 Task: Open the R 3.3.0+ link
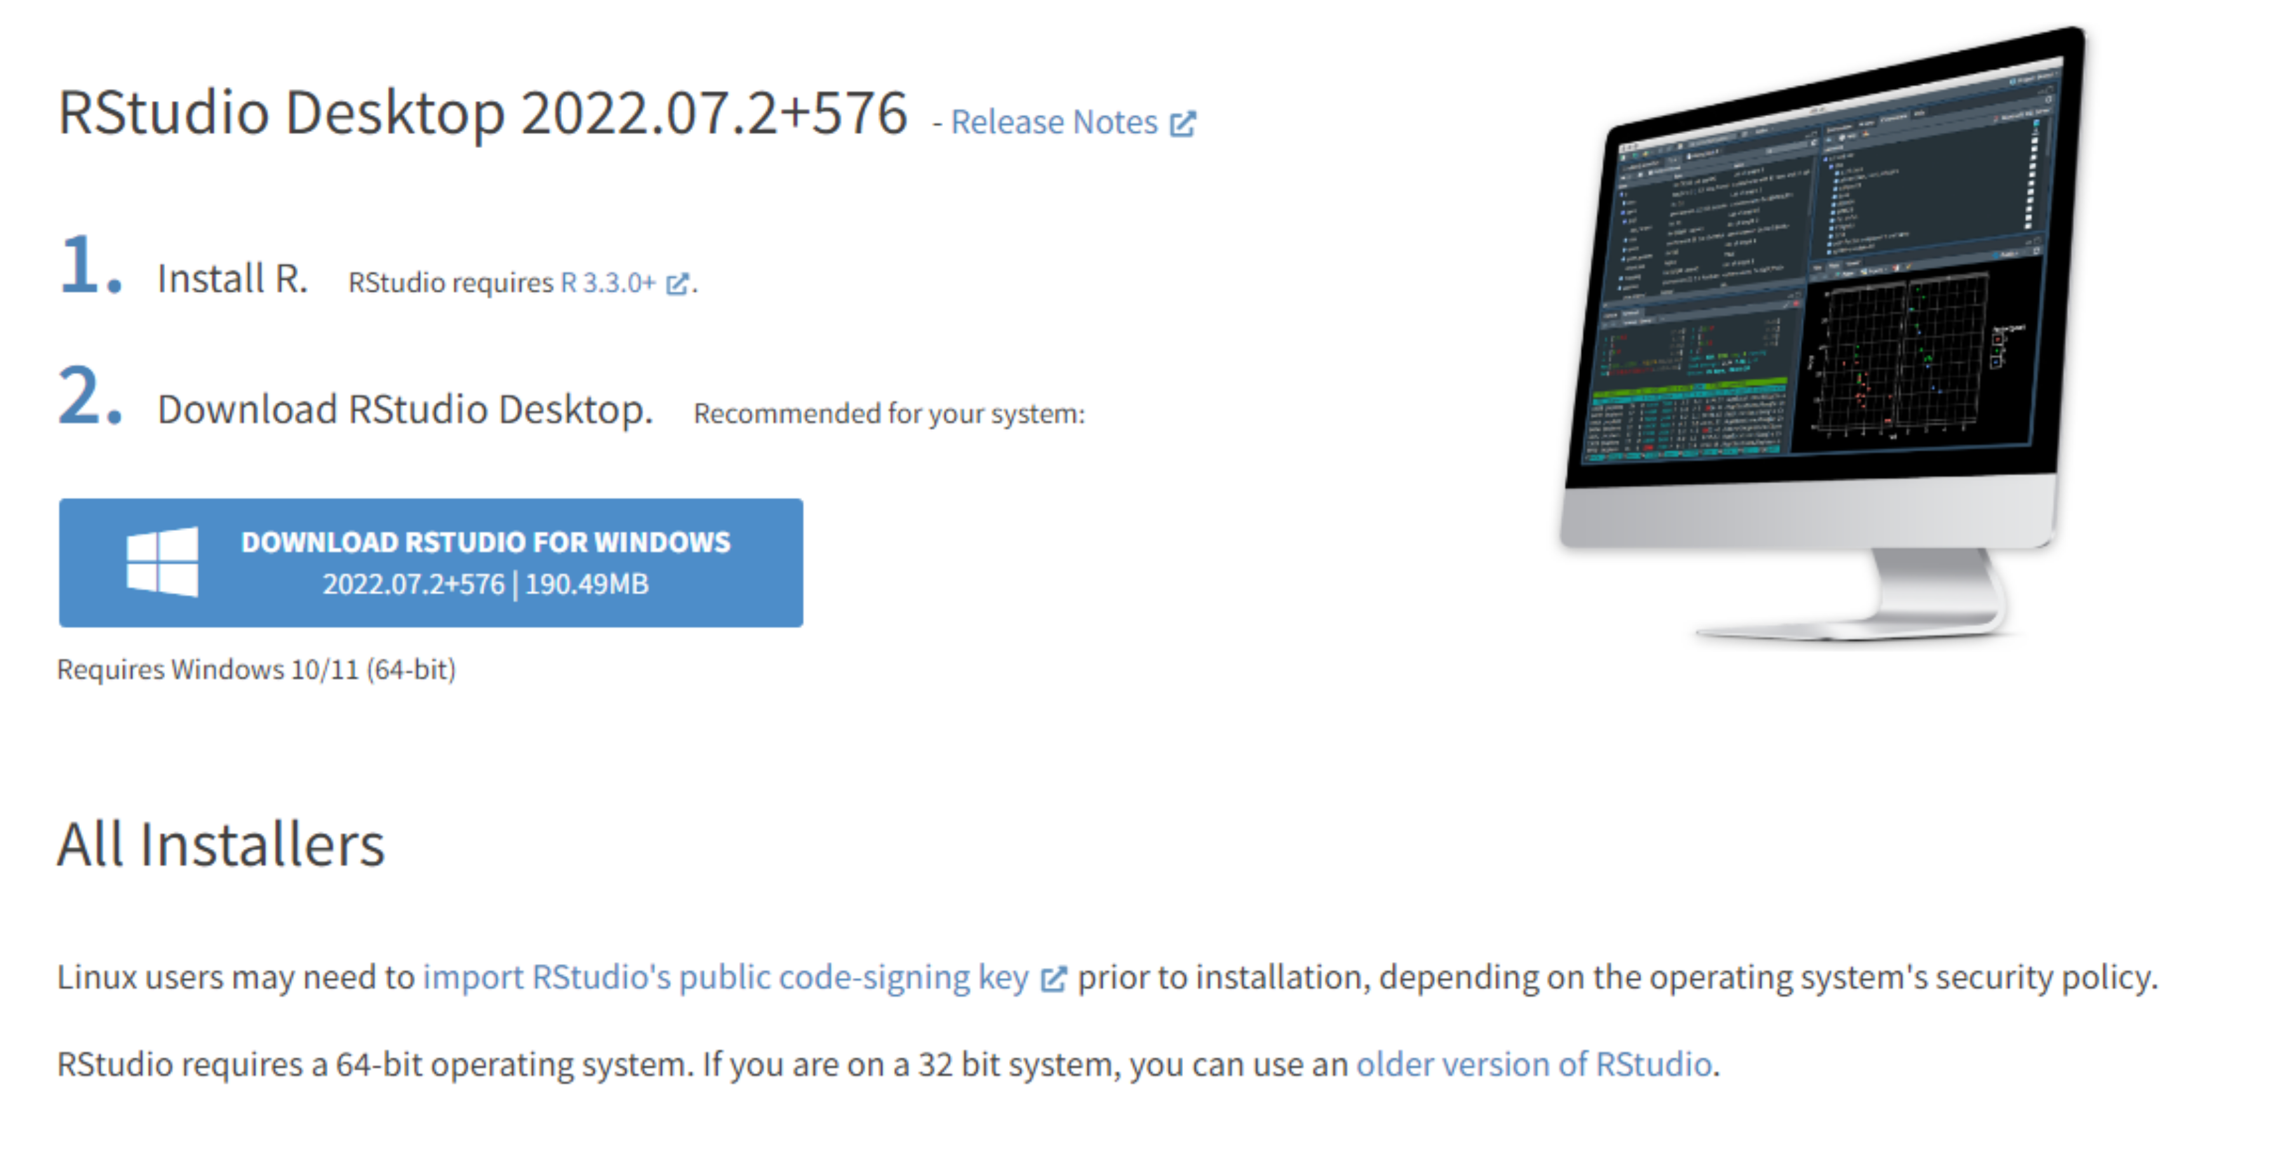pos(608,283)
